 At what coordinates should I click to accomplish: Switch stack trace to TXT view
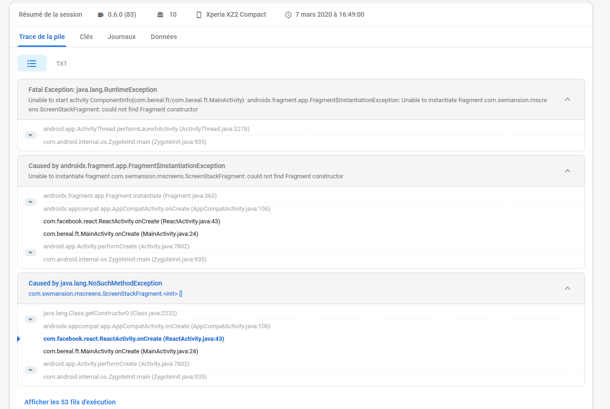[x=62, y=64]
